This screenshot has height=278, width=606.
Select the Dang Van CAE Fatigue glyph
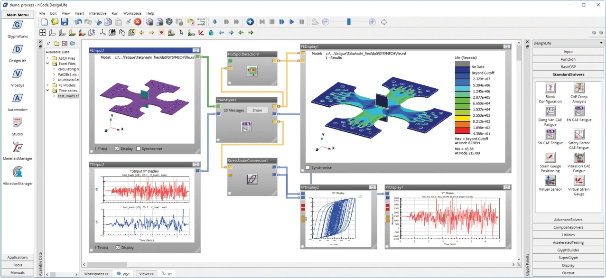[550, 111]
